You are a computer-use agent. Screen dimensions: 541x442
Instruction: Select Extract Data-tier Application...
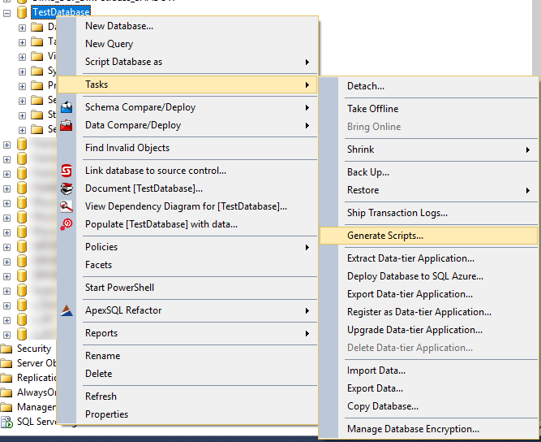[428, 258]
